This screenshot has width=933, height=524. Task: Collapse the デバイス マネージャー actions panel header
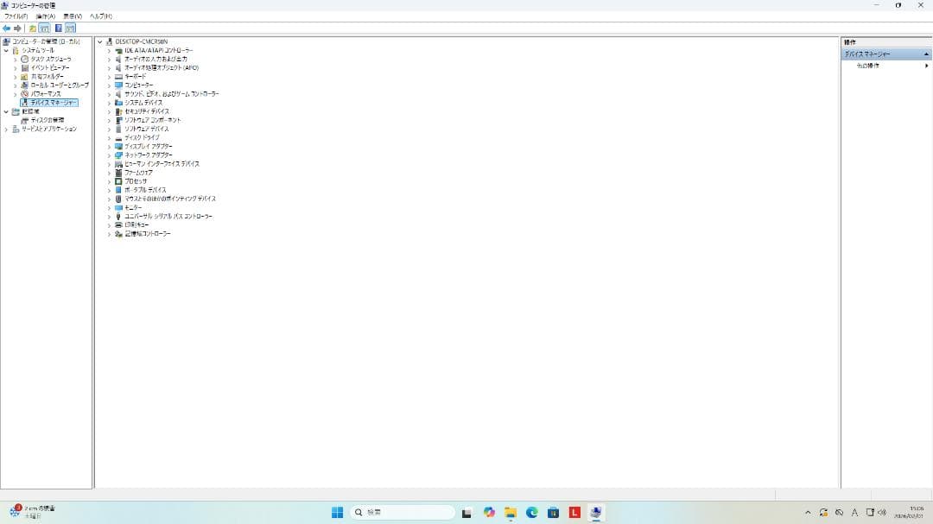click(x=925, y=53)
